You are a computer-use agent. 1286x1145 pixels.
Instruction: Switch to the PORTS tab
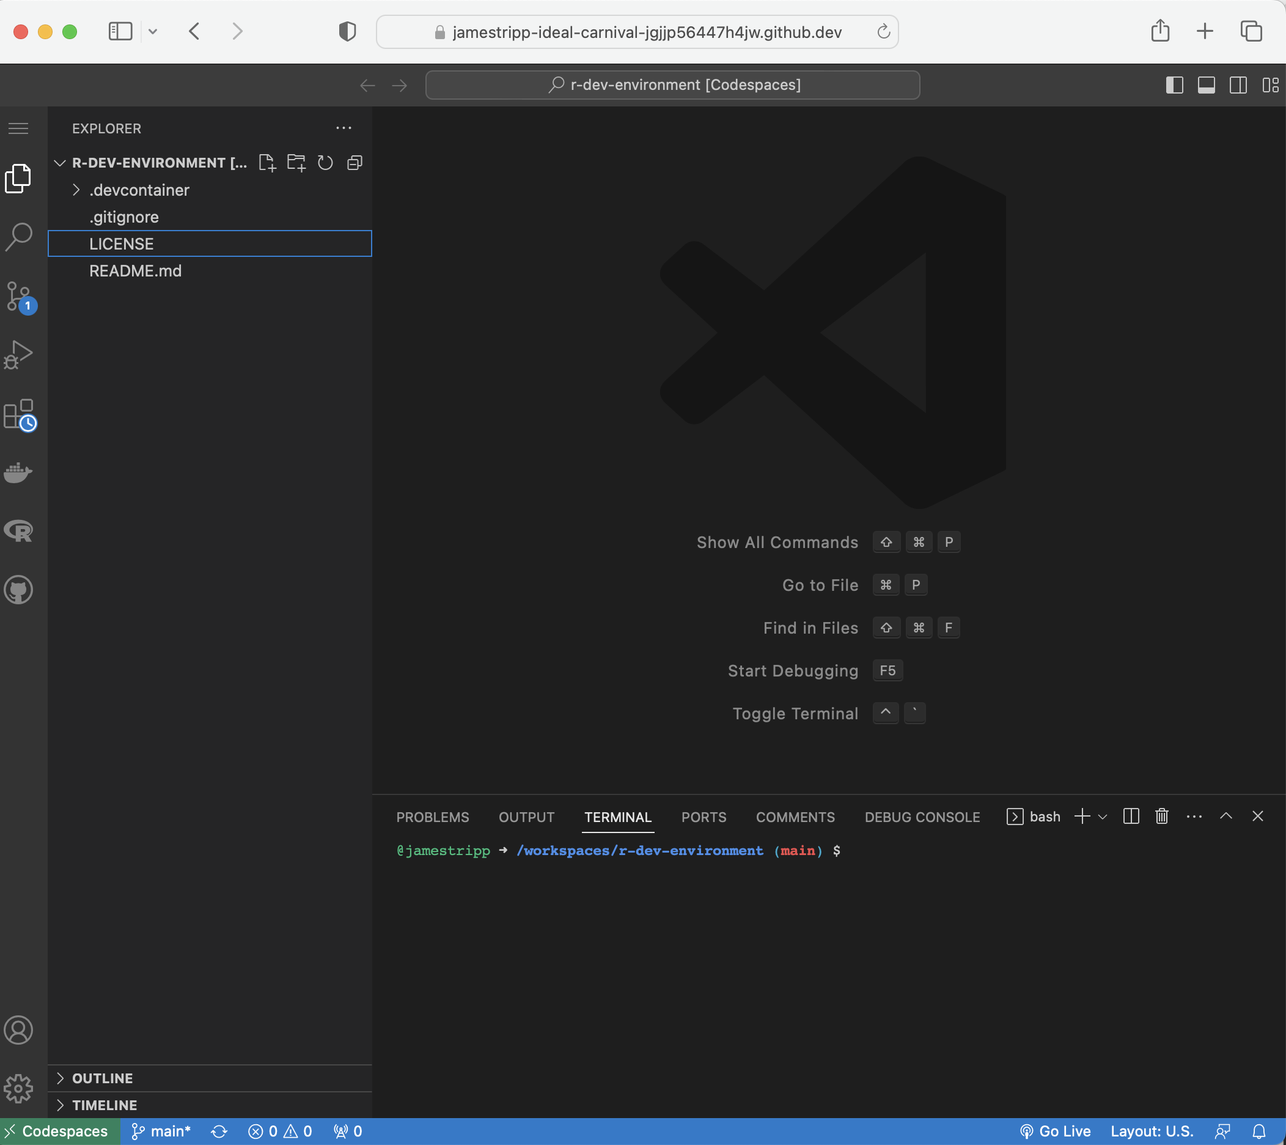[704, 817]
